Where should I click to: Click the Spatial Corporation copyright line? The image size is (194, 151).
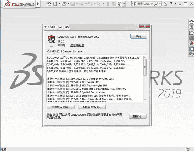click(77, 92)
